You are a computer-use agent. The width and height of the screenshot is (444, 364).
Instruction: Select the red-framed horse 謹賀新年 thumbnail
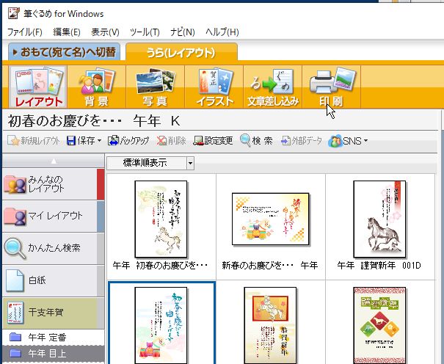coord(270,325)
